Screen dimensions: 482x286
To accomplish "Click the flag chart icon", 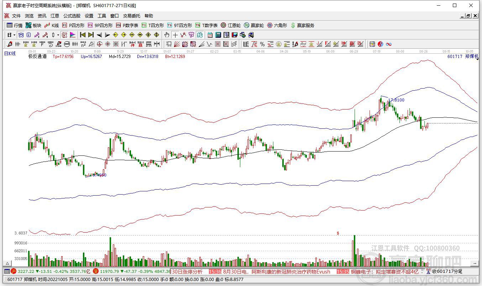I will click(x=73, y=35).
